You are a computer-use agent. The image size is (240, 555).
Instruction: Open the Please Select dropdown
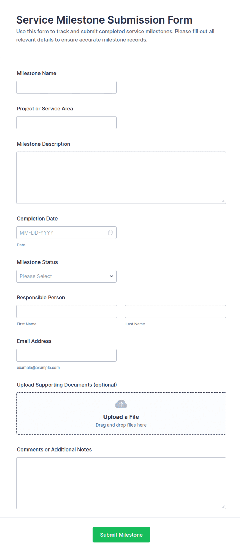pos(66,276)
